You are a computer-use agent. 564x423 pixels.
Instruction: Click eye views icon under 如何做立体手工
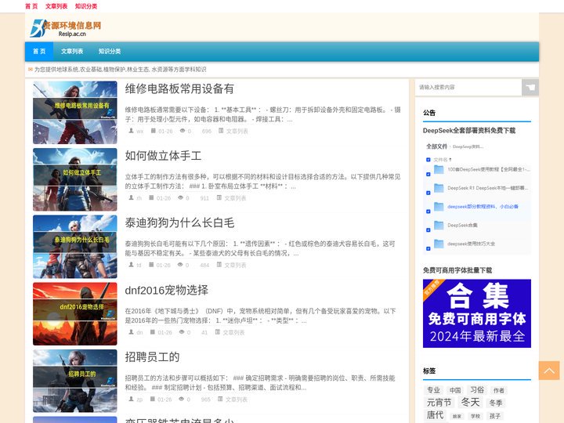coord(181,197)
